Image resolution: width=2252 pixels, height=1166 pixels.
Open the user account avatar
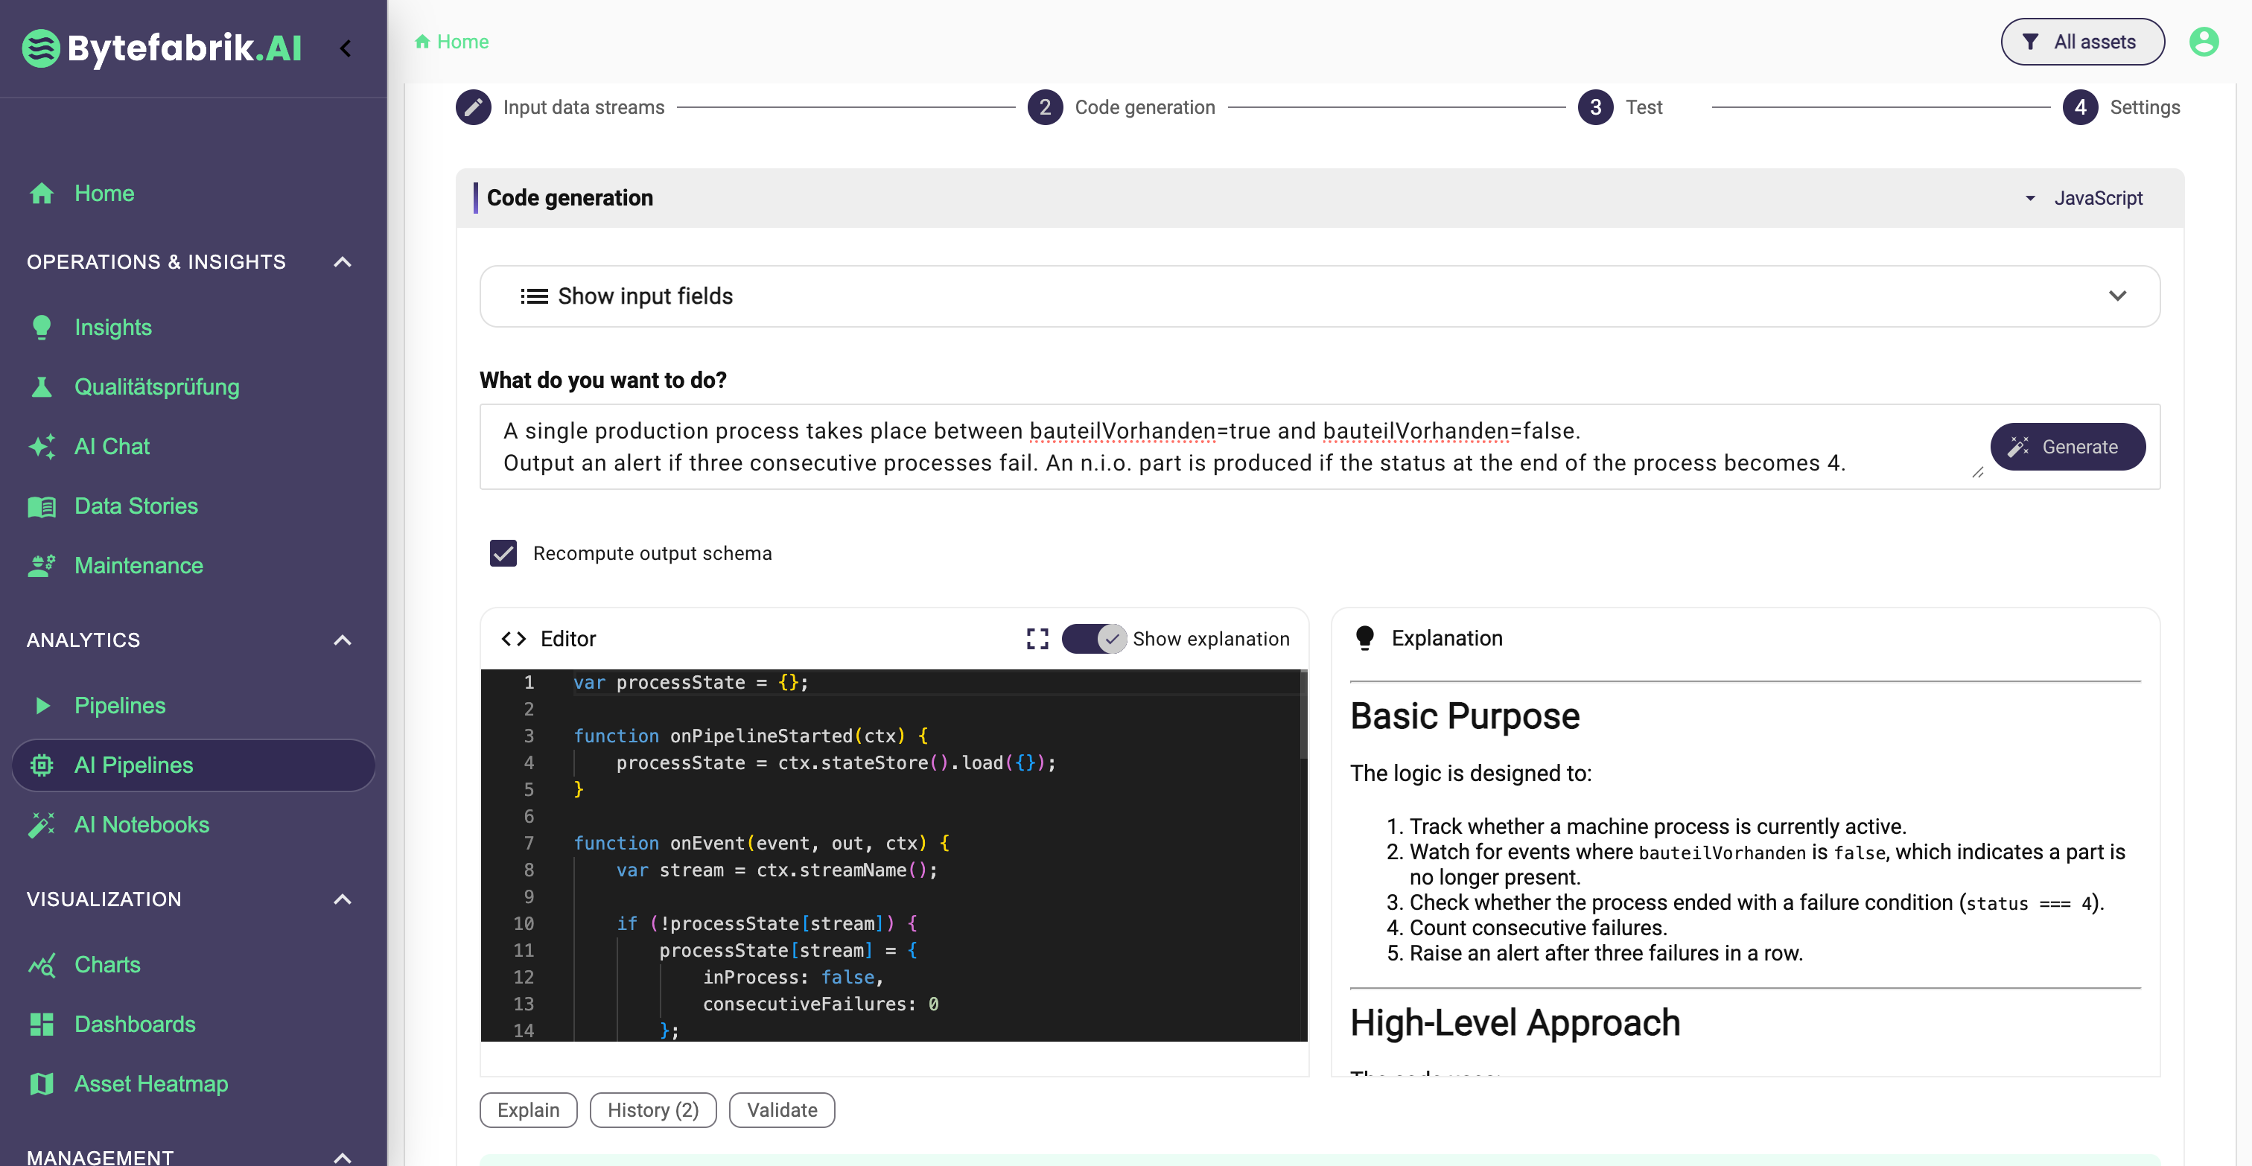point(2203,41)
